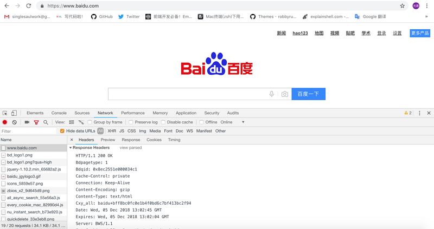Focus the network Filter text field
This screenshot has height=229, width=434.
28,131
